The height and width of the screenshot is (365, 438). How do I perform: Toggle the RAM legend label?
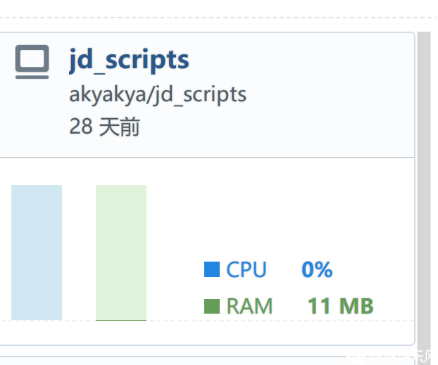point(249,306)
